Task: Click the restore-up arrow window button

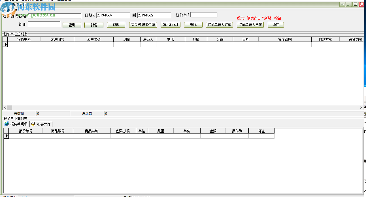Action: point(342,4)
